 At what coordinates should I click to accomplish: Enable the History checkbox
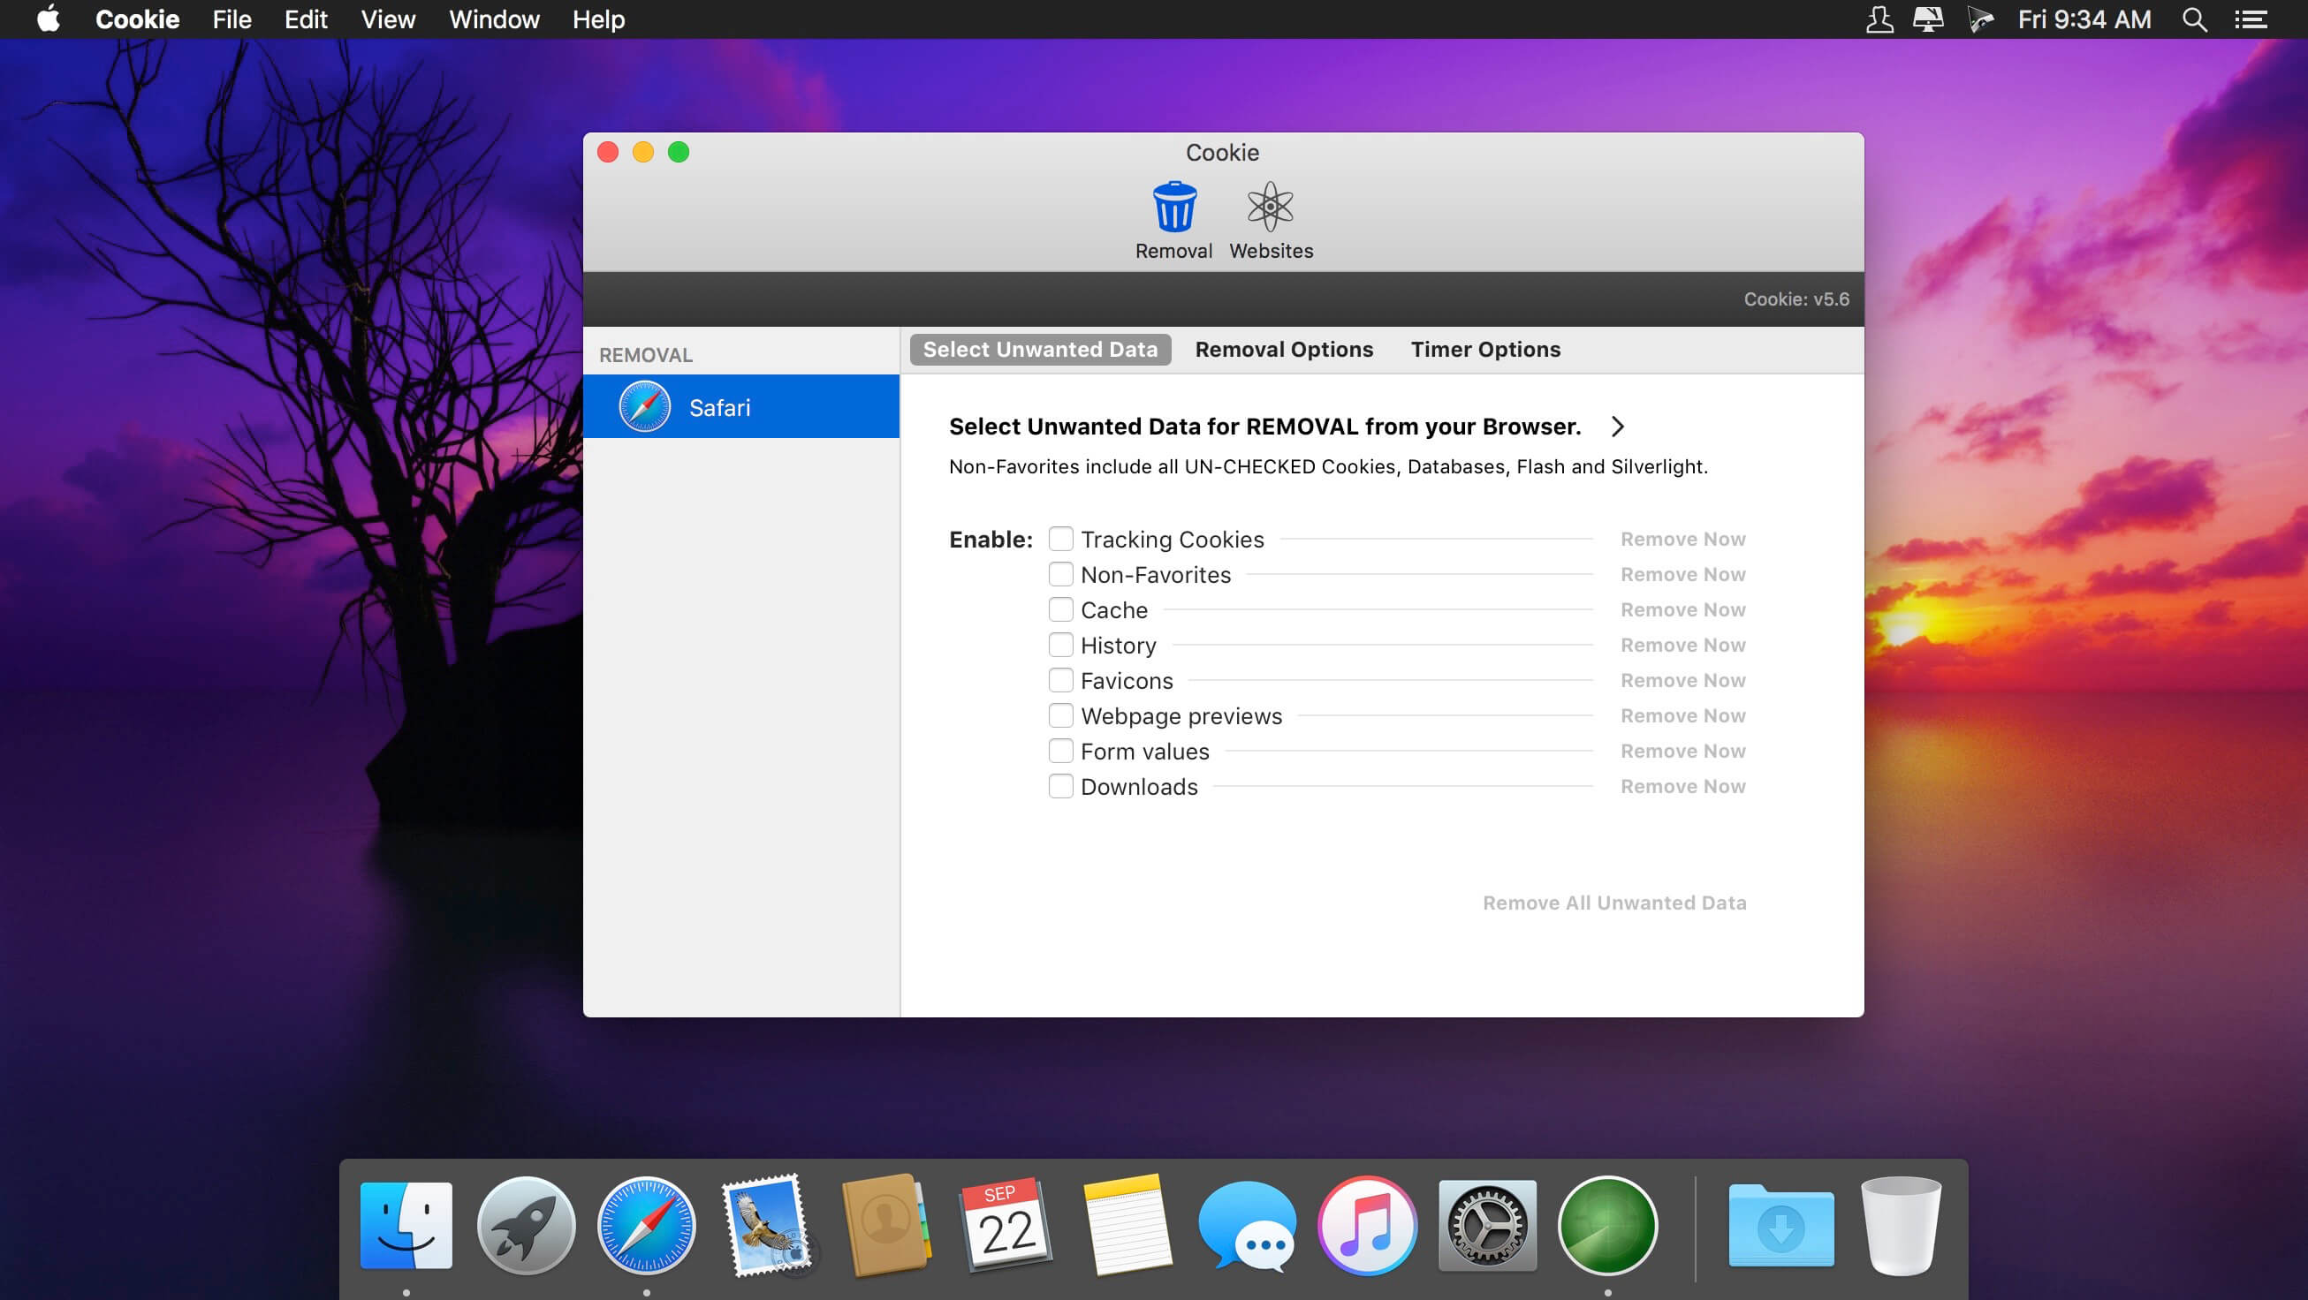1061,645
